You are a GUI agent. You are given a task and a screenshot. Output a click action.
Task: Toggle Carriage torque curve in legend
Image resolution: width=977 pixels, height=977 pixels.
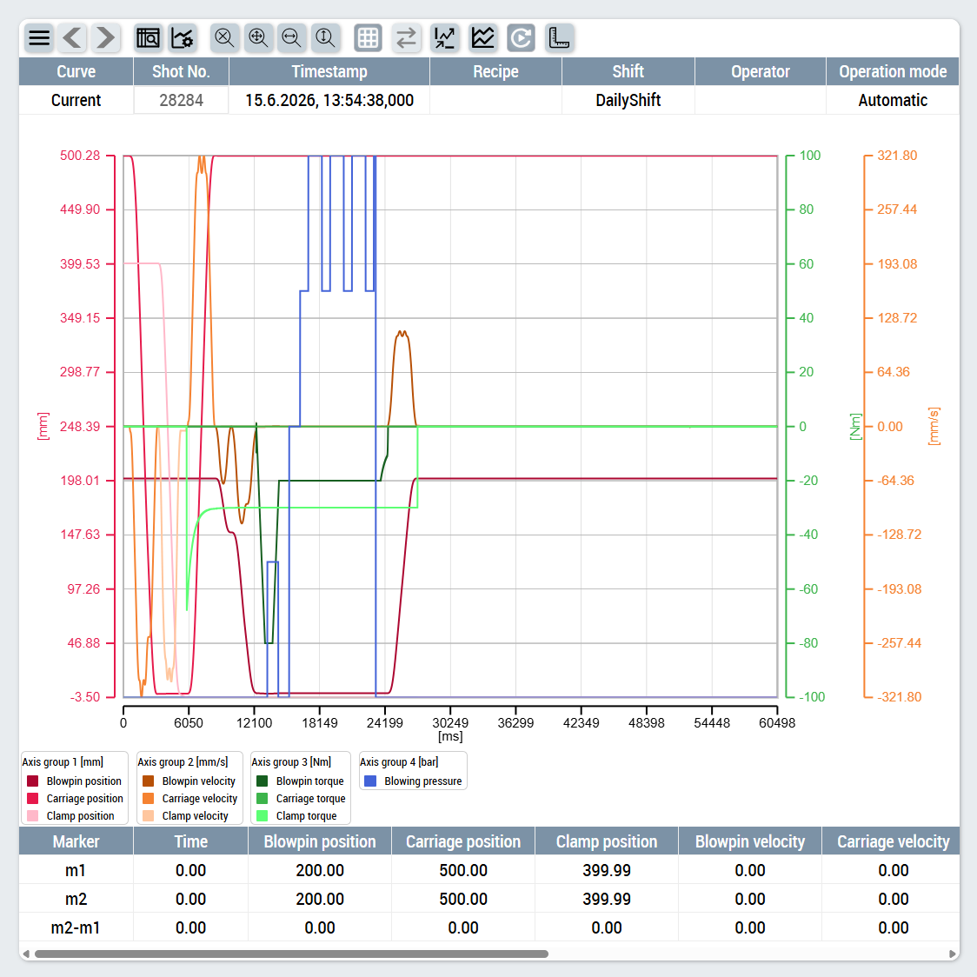point(301,799)
